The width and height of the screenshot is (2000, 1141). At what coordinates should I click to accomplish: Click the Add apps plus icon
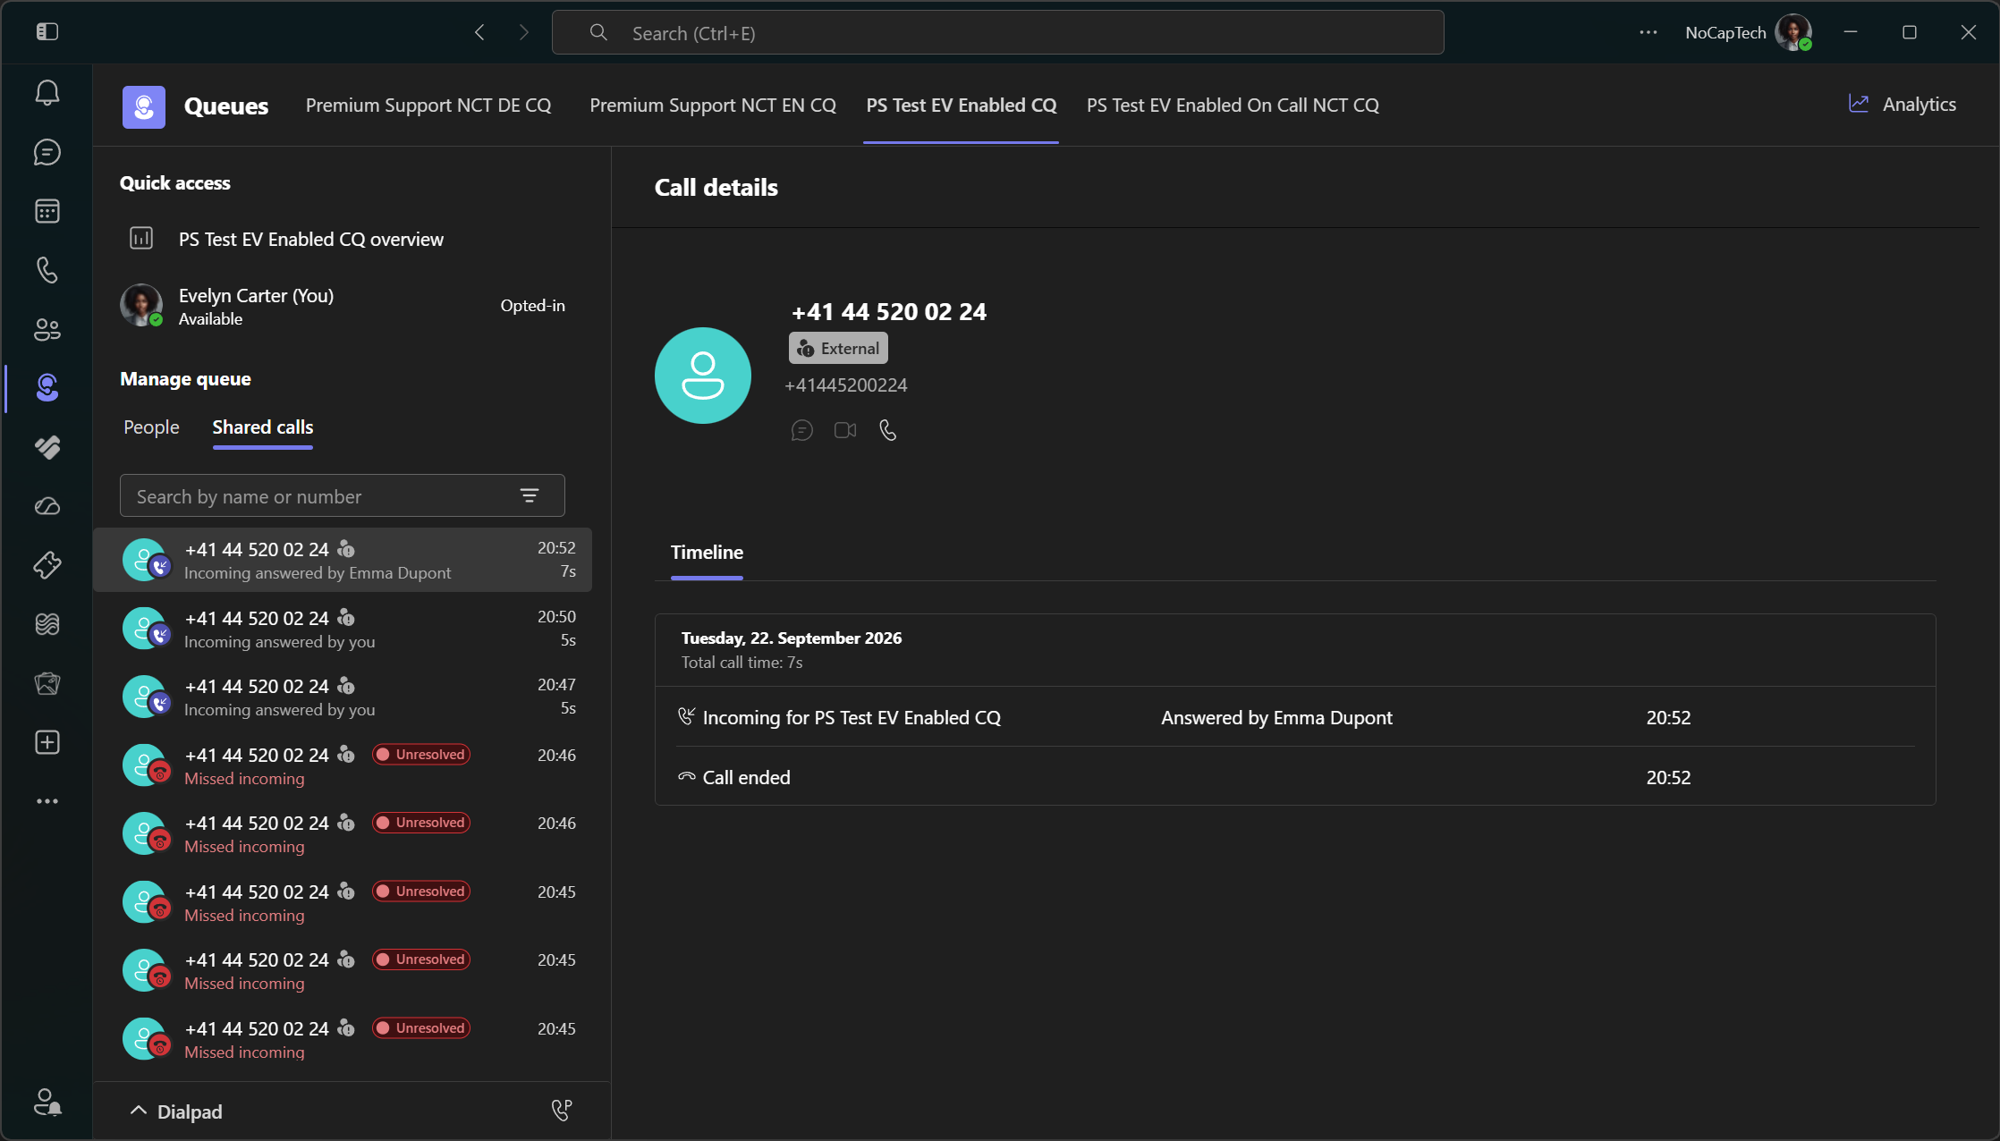47,742
